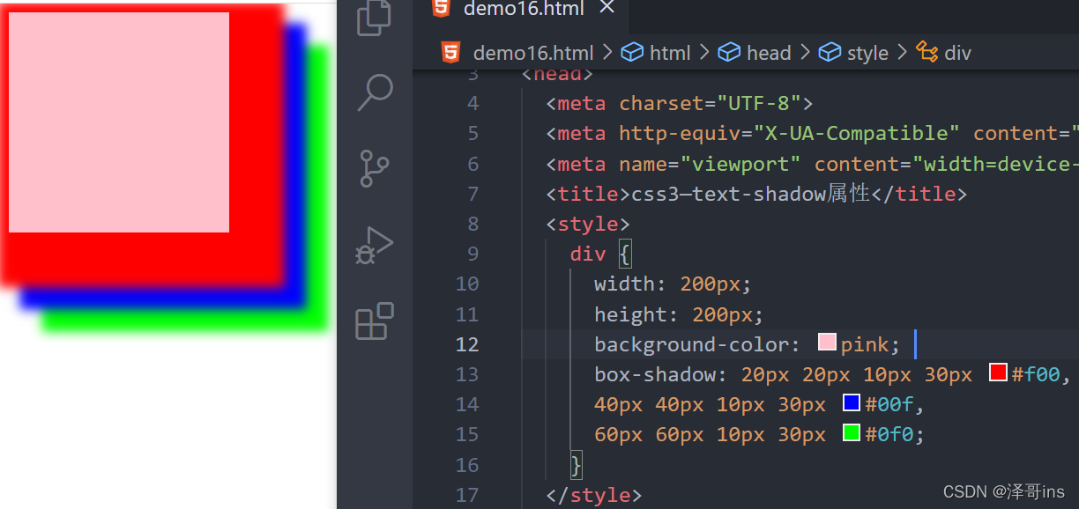Click the opening <style> tag on line 8
This screenshot has height=509, width=1079.
pyautogui.click(x=588, y=224)
